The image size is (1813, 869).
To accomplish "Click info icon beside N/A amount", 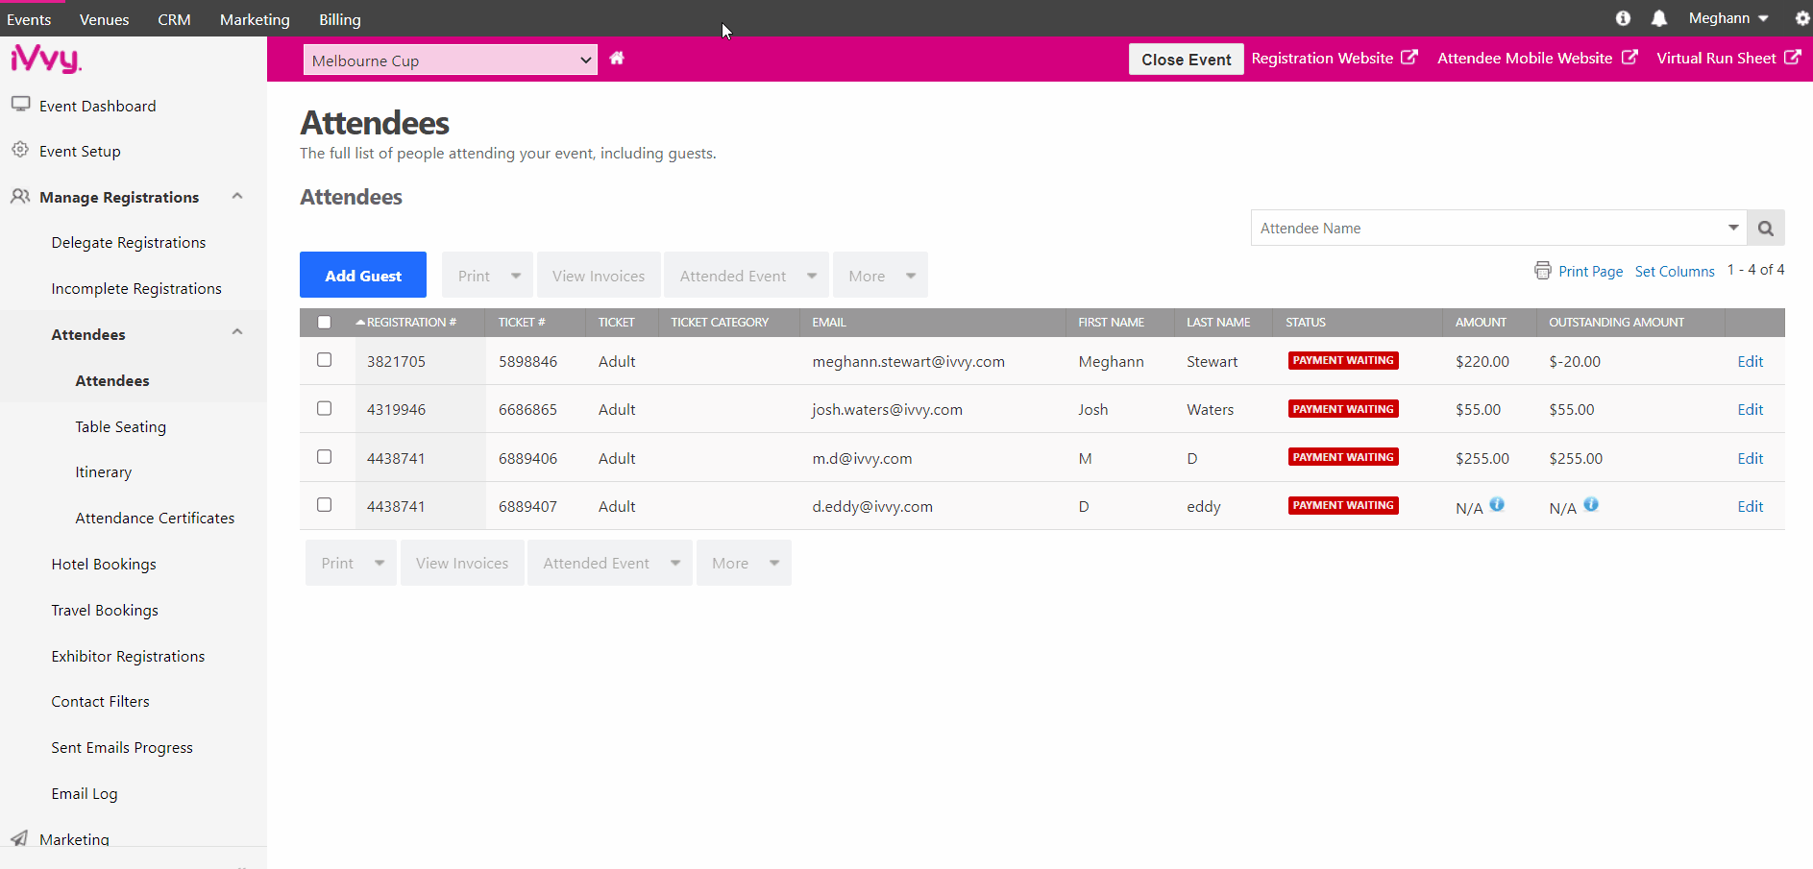I will point(1497,505).
